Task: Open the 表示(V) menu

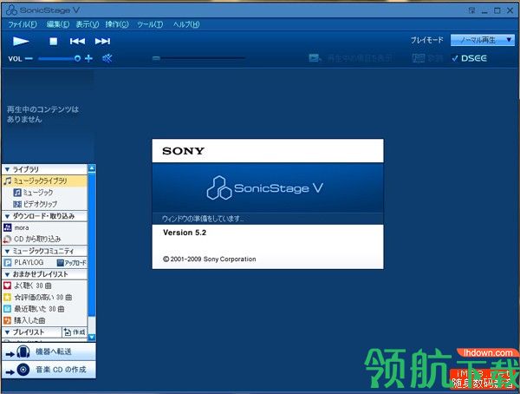Action: pos(88,24)
